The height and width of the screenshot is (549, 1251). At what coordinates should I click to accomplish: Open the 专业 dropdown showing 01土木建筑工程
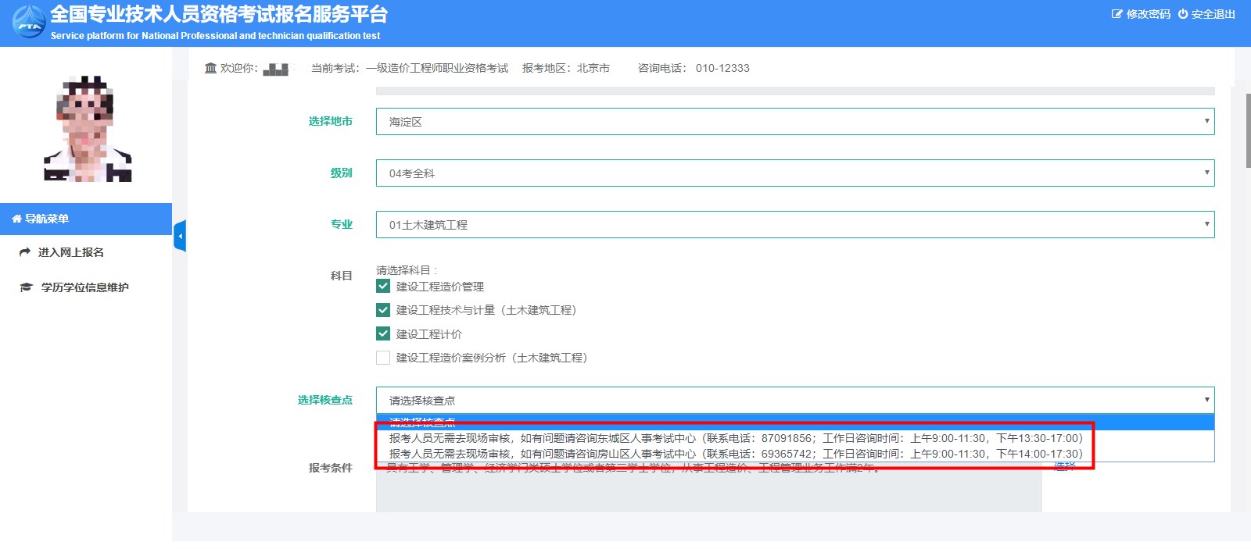(x=794, y=225)
